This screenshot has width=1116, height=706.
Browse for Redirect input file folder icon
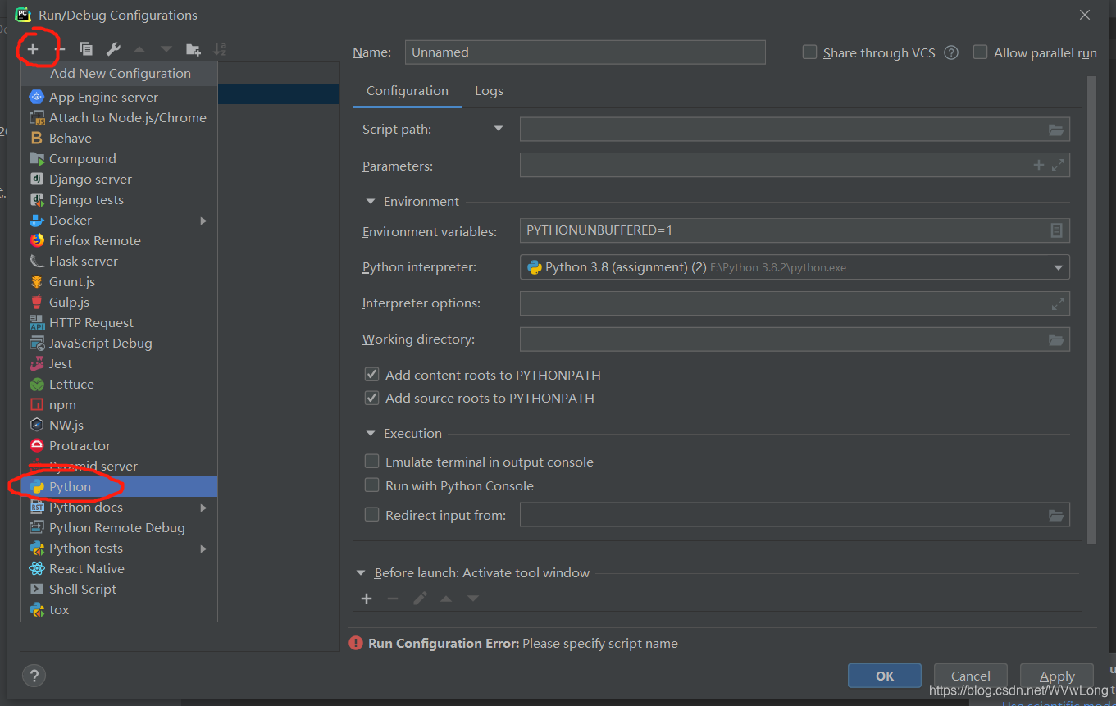(1056, 515)
